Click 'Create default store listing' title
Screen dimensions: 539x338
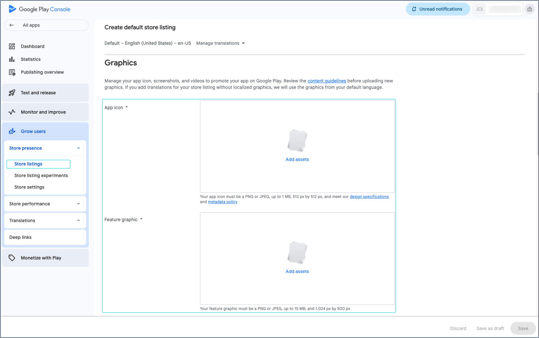(140, 27)
